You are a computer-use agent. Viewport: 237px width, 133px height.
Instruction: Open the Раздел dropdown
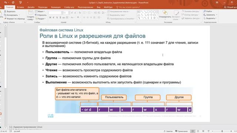pos(40,18)
